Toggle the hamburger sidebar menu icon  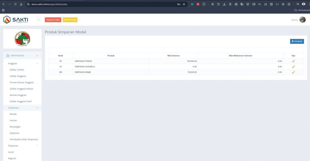tap(38, 20)
